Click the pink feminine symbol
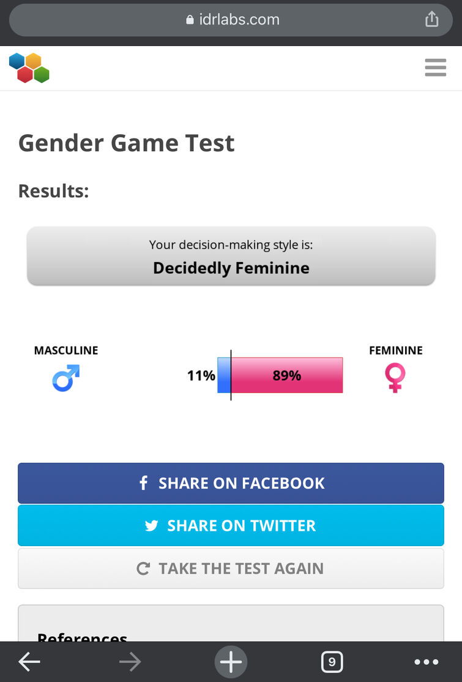 395,377
